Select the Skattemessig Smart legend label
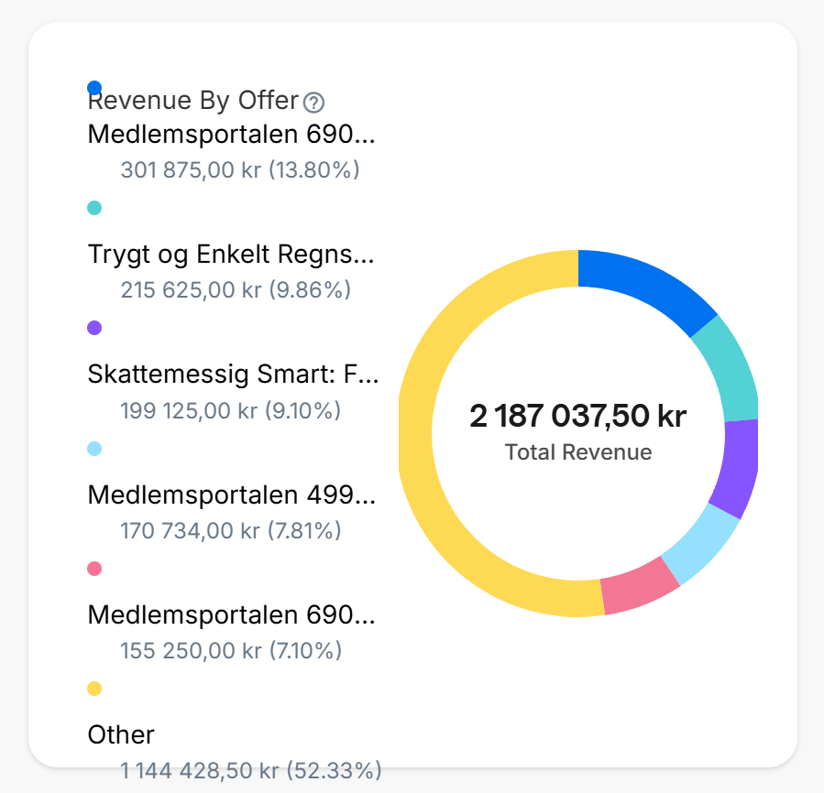The height and width of the screenshot is (793, 824). click(x=232, y=374)
